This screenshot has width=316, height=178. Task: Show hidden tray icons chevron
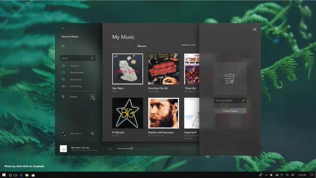click(x=266, y=175)
